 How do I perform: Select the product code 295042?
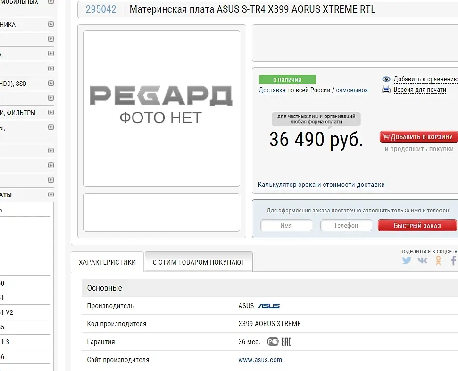point(101,9)
